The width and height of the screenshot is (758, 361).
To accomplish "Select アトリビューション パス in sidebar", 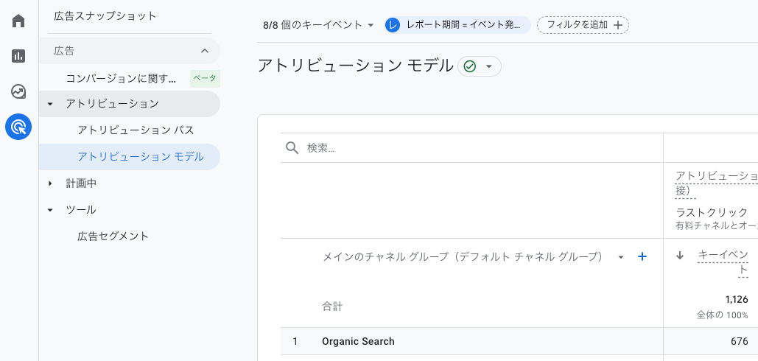I will pyautogui.click(x=136, y=130).
